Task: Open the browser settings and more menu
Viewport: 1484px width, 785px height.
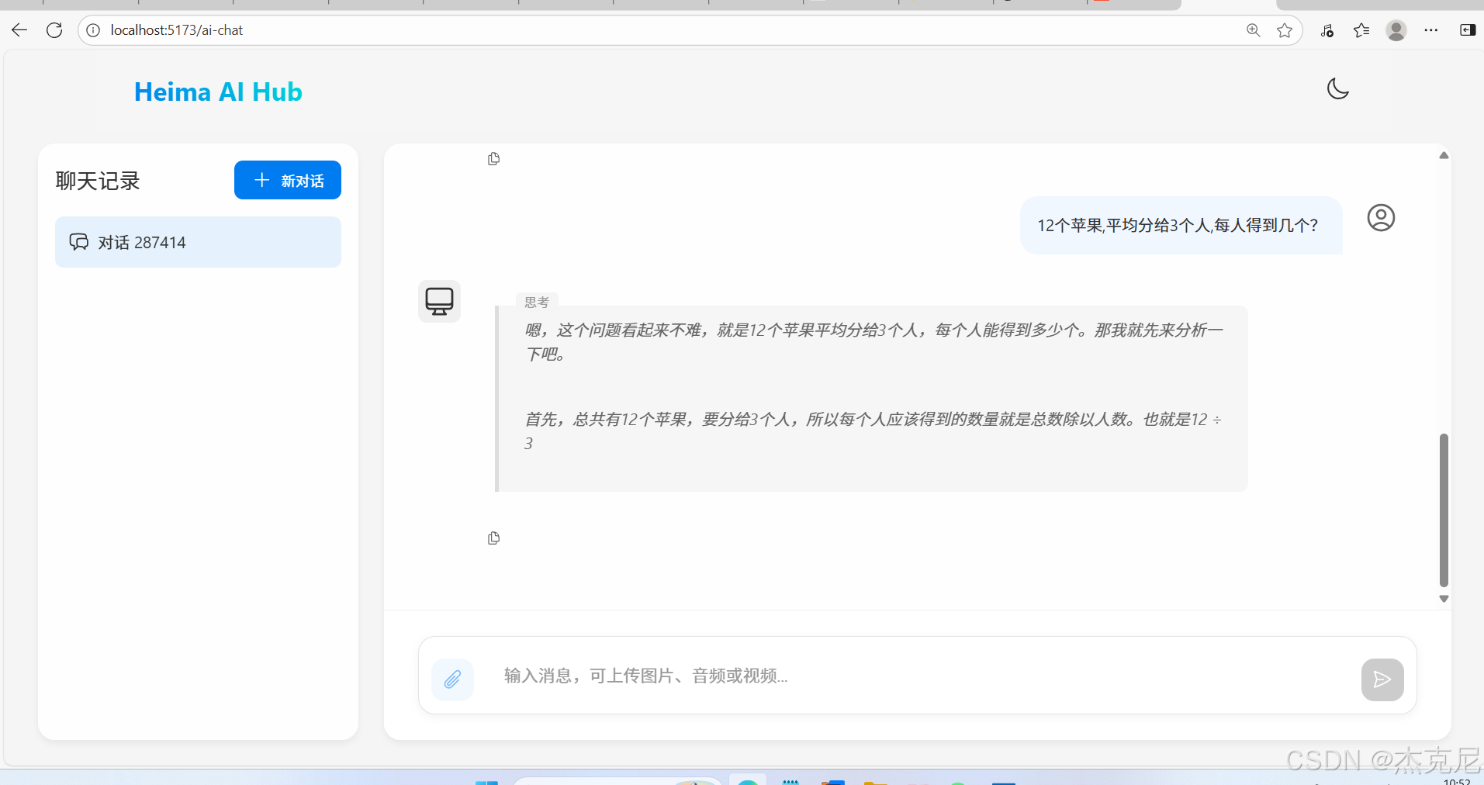Action: pyautogui.click(x=1431, y=30)
